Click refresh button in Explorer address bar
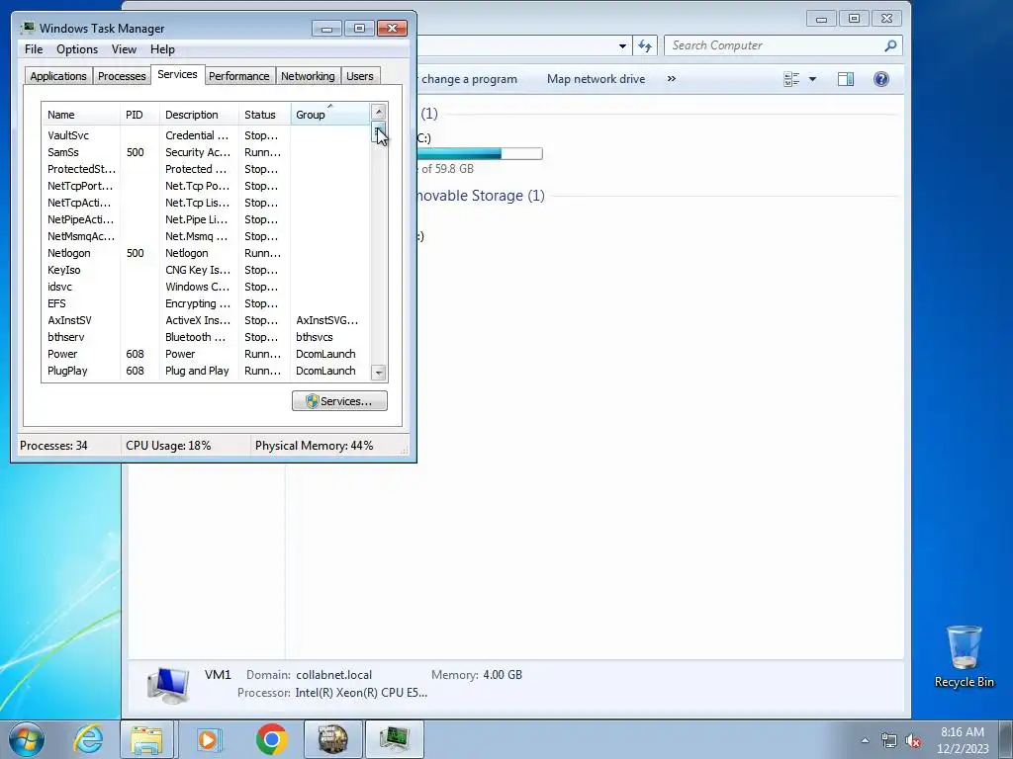 coord(645,45)
